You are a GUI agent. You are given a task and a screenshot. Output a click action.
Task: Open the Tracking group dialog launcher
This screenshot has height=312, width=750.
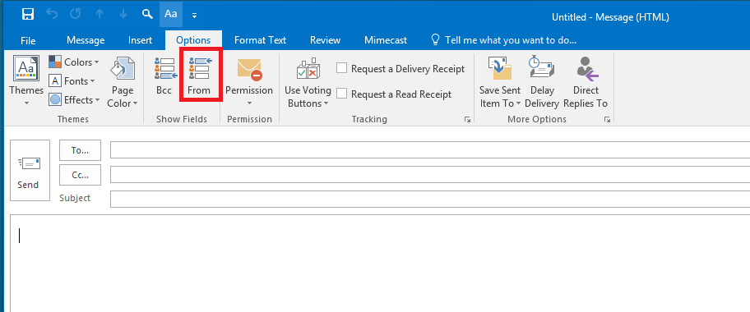click(467, 119)
